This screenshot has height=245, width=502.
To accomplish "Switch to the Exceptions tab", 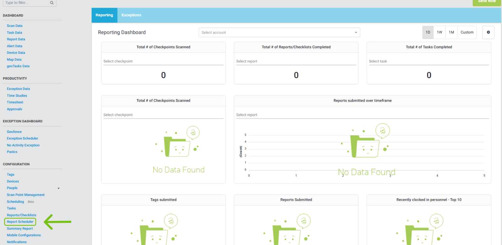I will pos(131,15).
